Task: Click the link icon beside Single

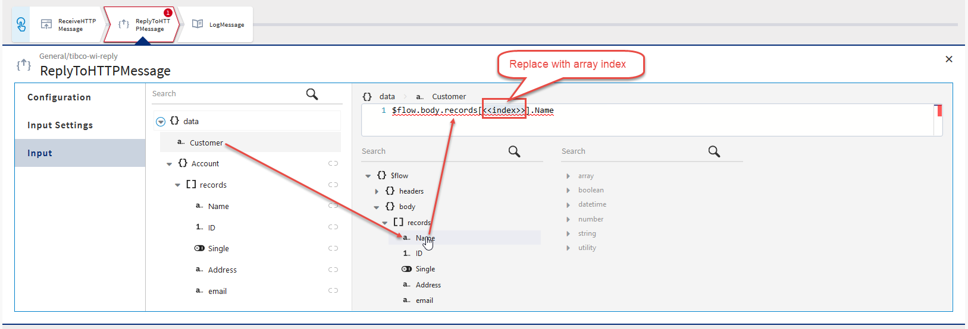Action: click(x=333, y=248)
